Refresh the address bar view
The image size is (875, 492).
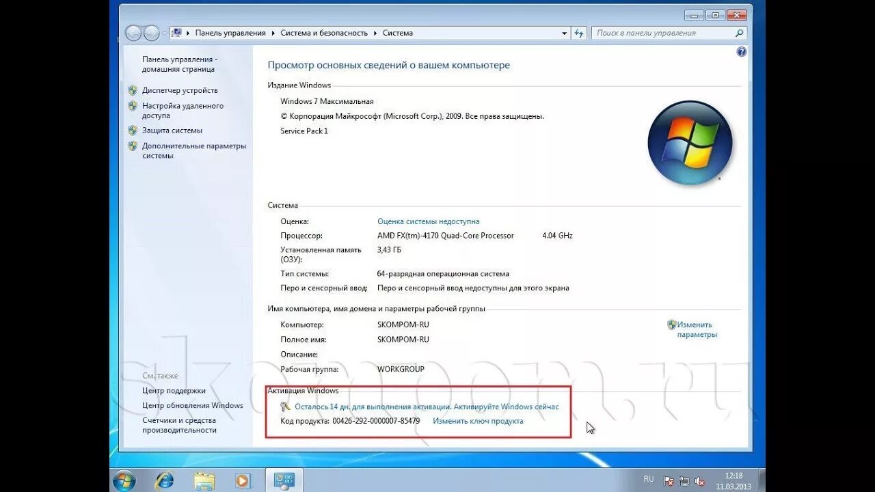tap(579, 33)
